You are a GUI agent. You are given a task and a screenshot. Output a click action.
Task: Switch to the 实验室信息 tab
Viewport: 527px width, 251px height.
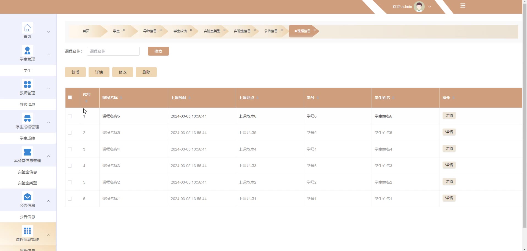click(242, 31)
